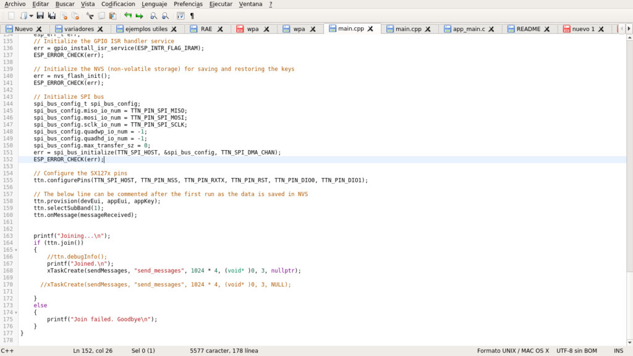Click the C++ language status entry
This screenshot has width=633, height=356.
click(x=7, y=351)
